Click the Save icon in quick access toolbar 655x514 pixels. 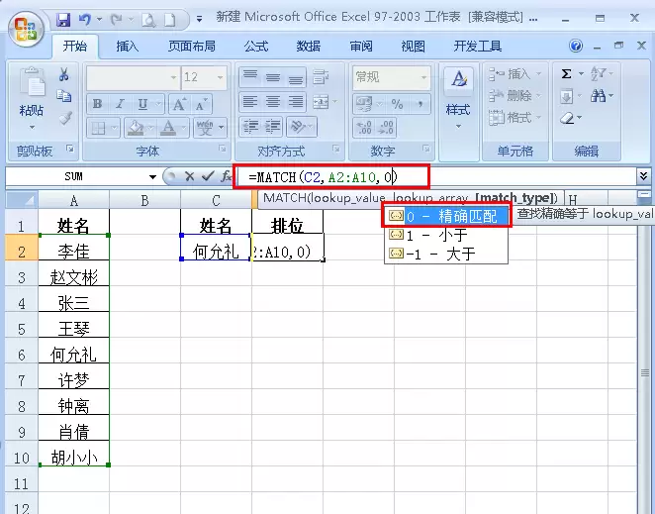[63, 20]
